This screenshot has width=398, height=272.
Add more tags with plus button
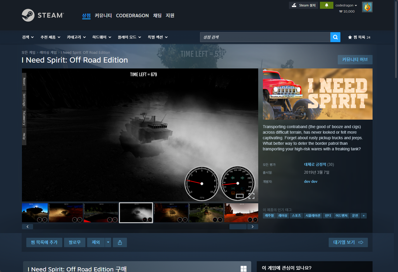point(363,216)
